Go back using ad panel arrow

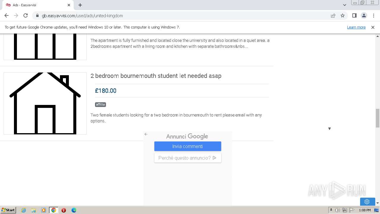point(146,134)
